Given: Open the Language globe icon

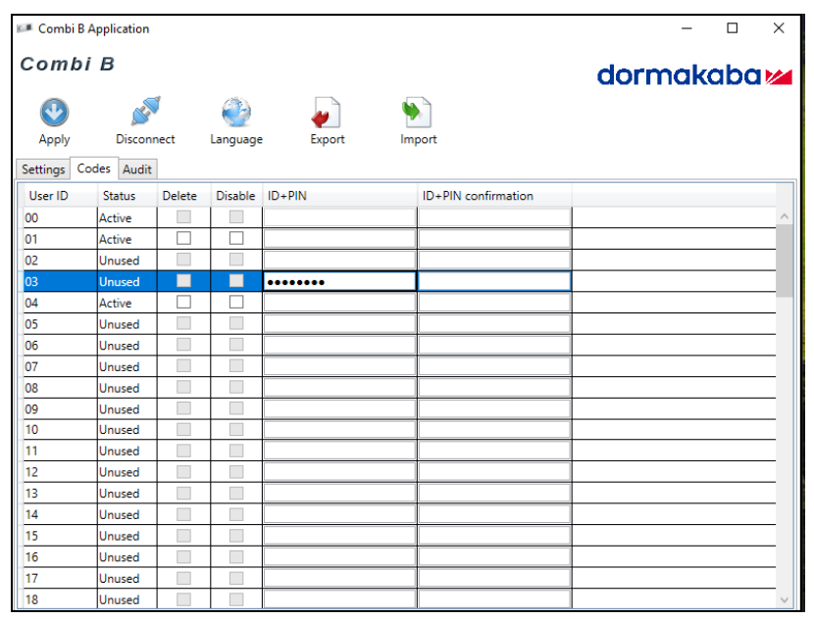Looking at the screenshot, I should pos(235,113).
